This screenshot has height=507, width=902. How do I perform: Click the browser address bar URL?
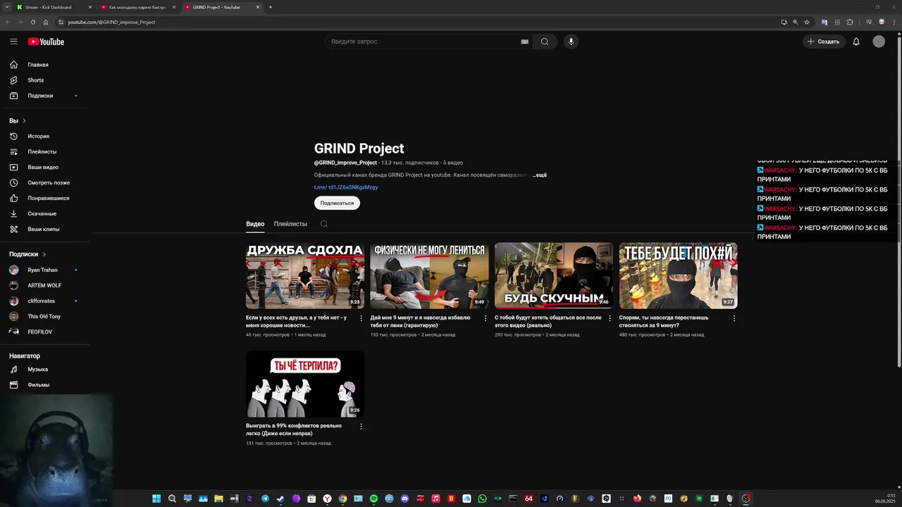point(111,22)
